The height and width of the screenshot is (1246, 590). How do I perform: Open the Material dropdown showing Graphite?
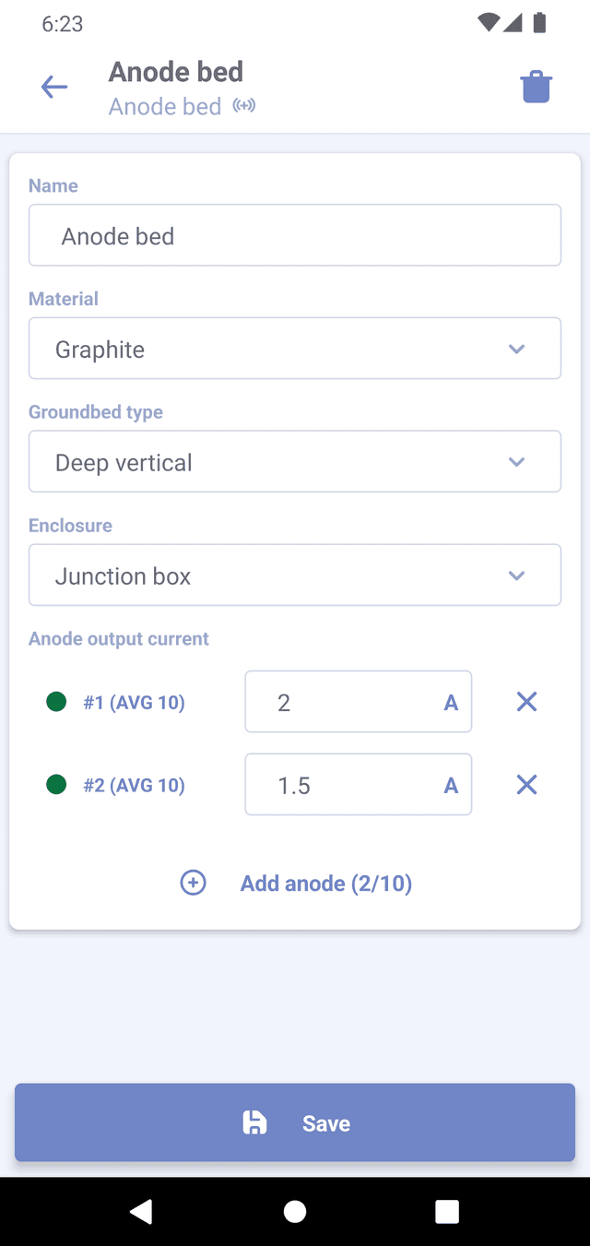coord(295,349)
